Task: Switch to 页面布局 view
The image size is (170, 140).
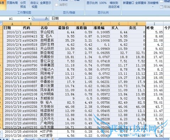Action: pos(12,2)
